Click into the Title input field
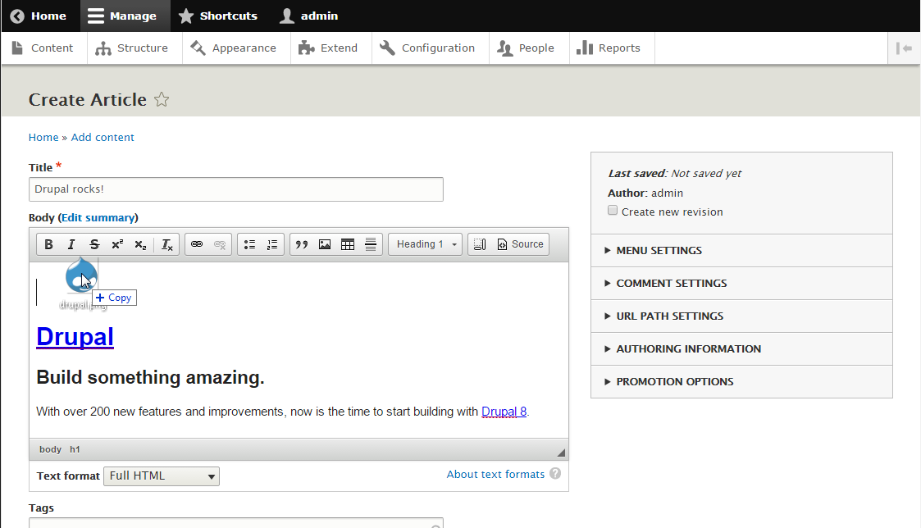Viewport: 921px width, 528px height. click(x=236, y=189)
